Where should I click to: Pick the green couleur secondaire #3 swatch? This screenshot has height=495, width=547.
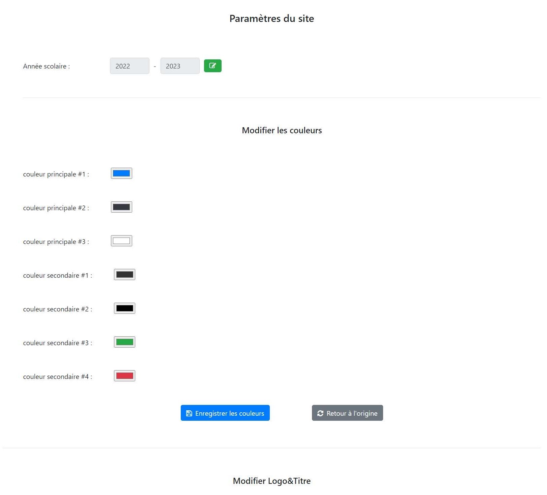click(x=124, y=342)
